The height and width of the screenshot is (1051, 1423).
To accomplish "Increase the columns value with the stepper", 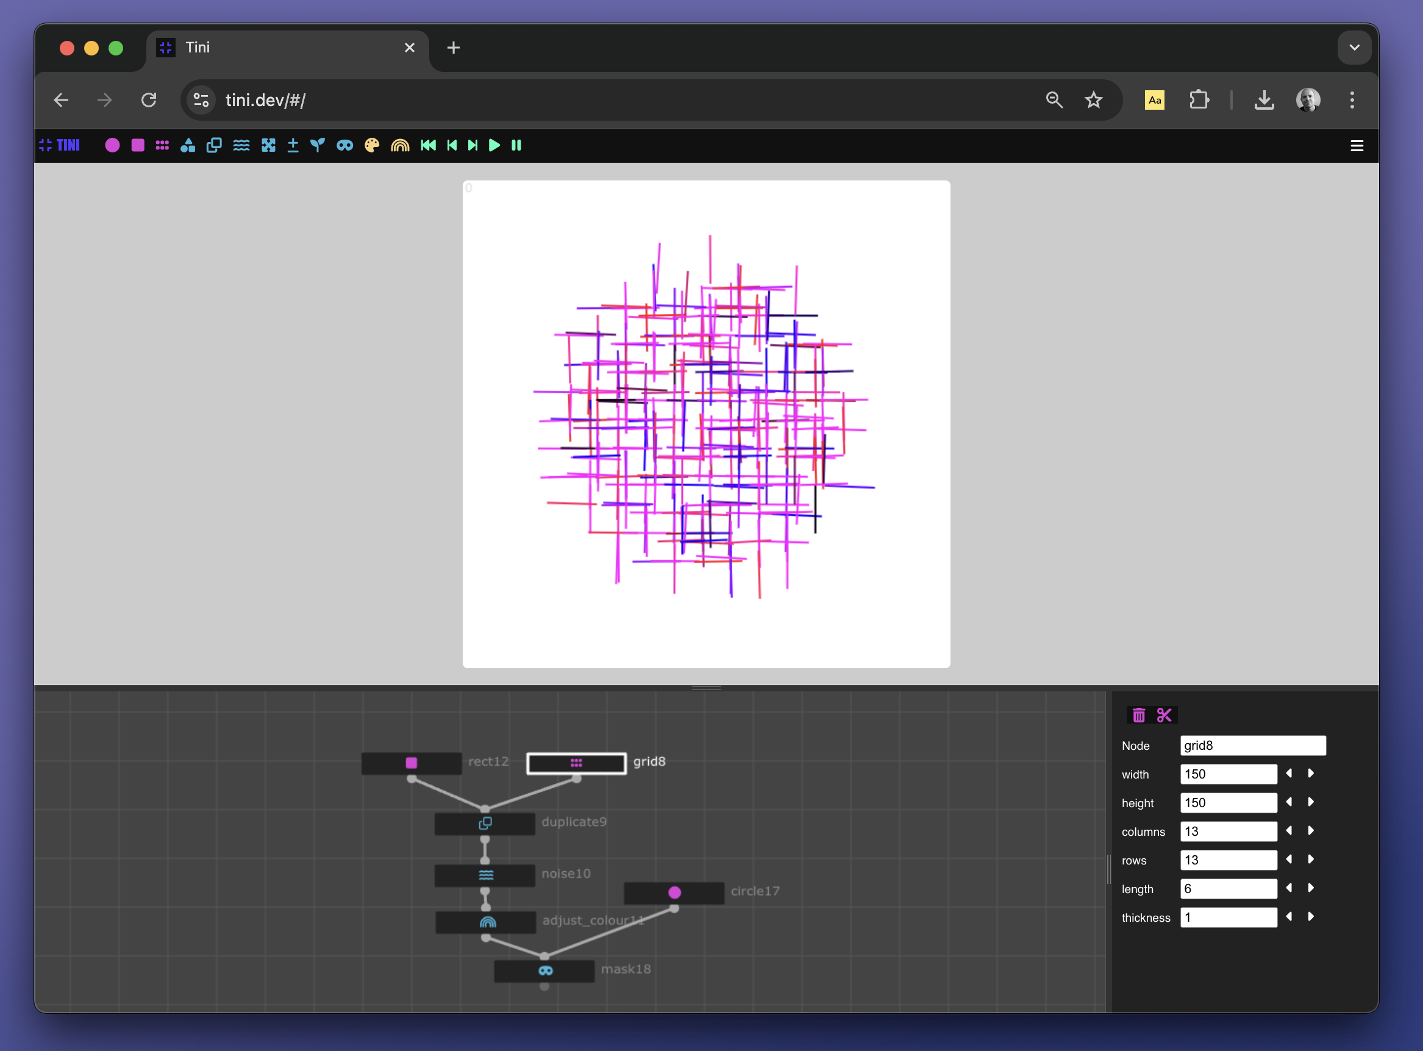I will (x=1310, y=831).
